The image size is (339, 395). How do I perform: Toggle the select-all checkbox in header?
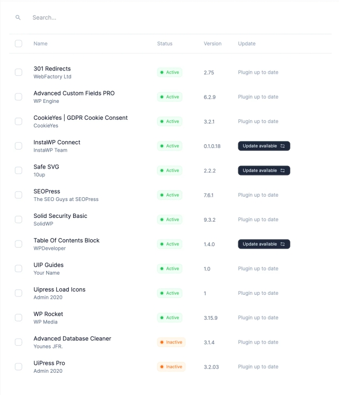(19, 43)
